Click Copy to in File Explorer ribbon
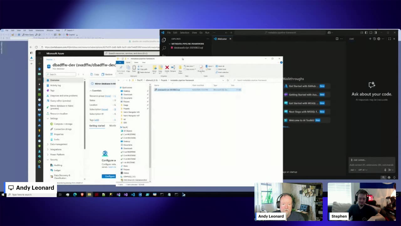Image resolution: width=401 pixels, height=226 pixels. coord(160,69)
